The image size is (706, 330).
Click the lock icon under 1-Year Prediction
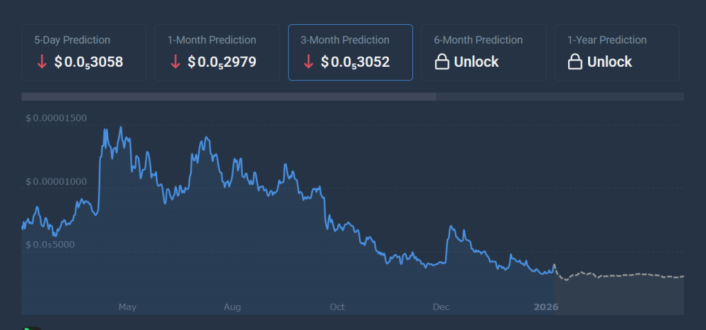click(x=574, y=62)
